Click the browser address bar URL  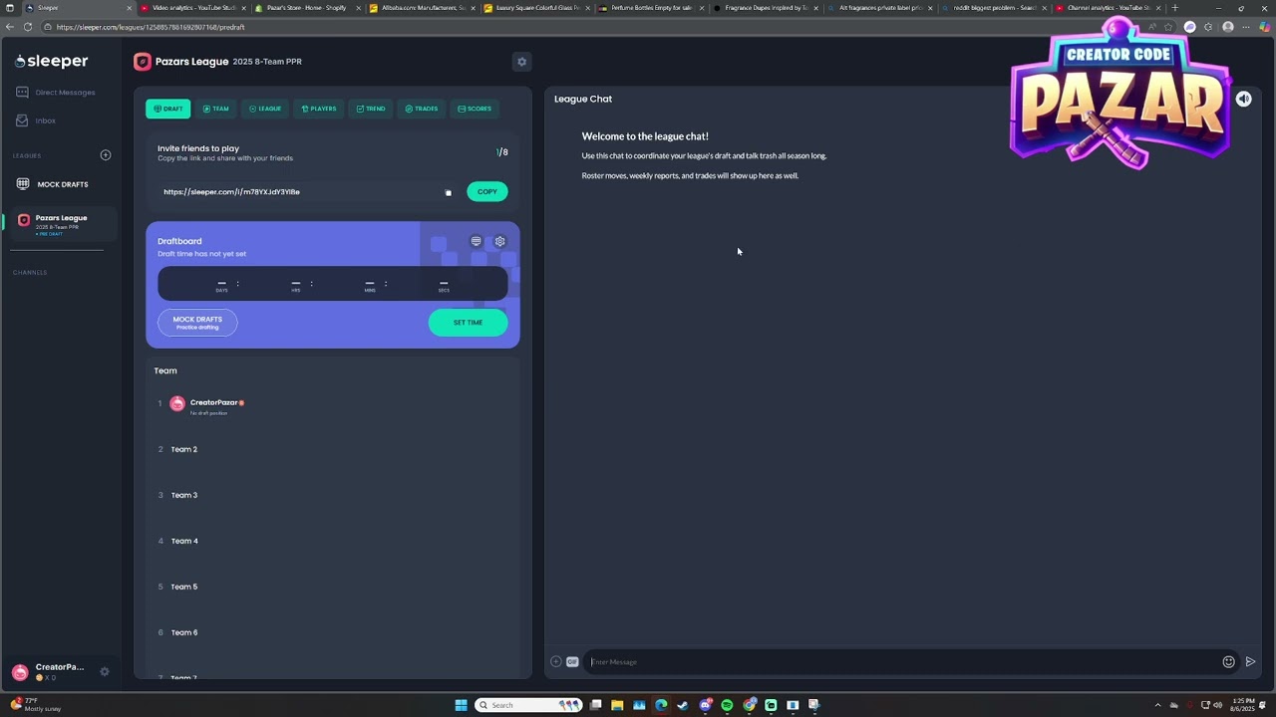pos(150,27)
